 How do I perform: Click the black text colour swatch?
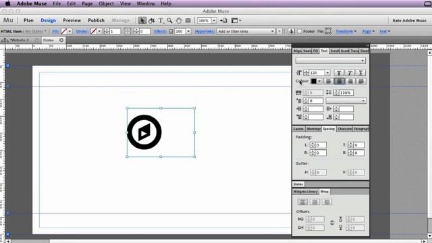[313, 81]
